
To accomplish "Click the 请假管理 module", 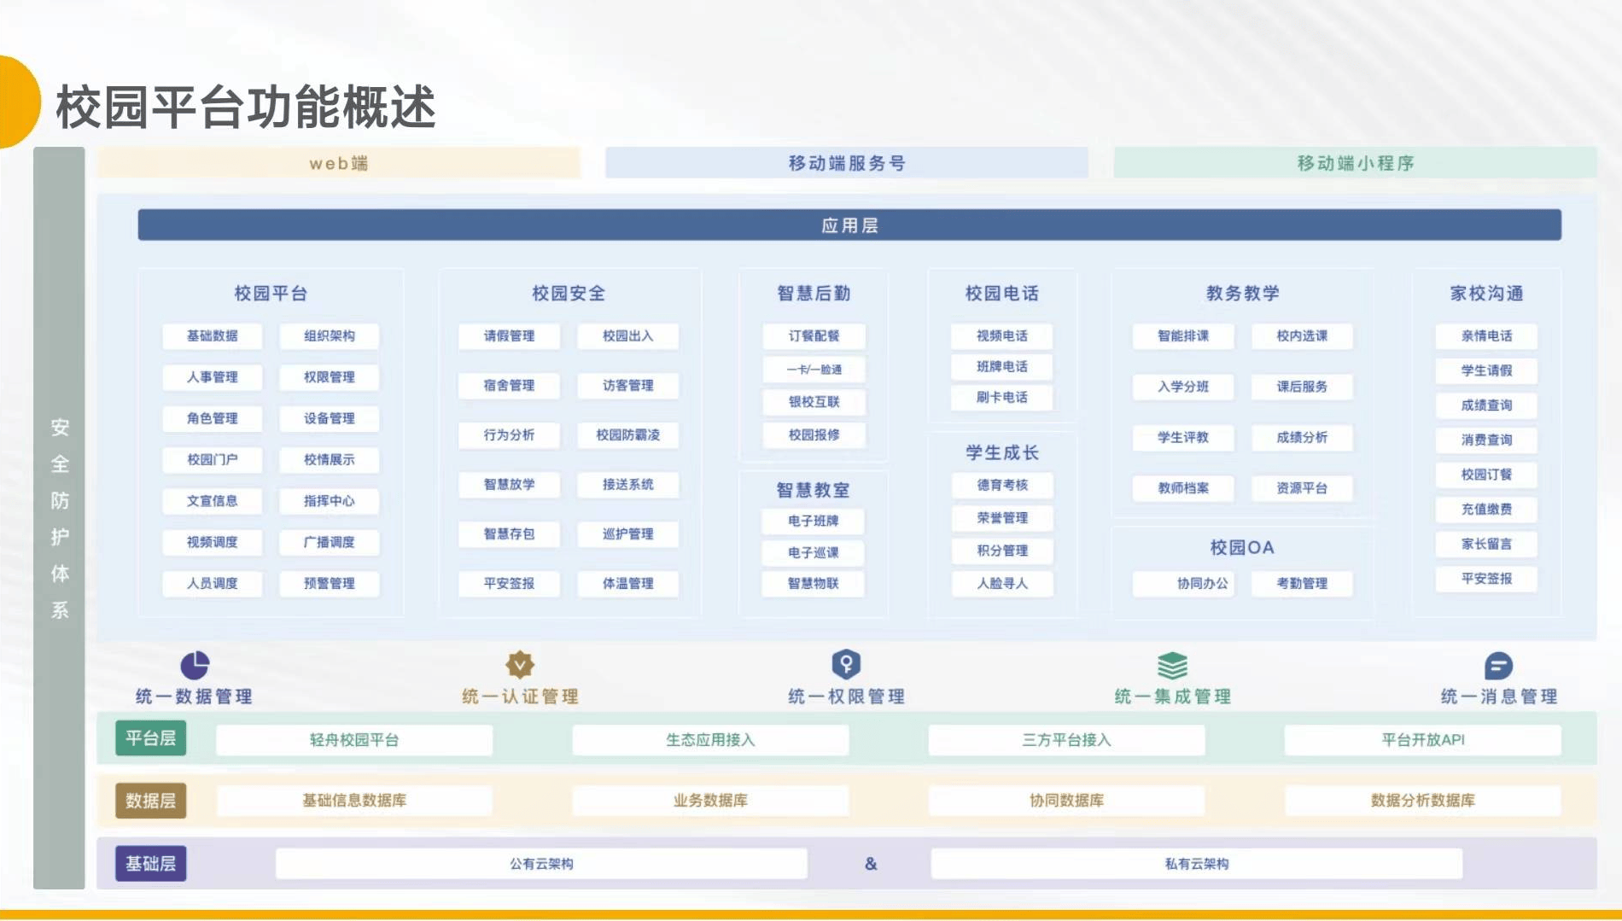I will pos(509,336).
